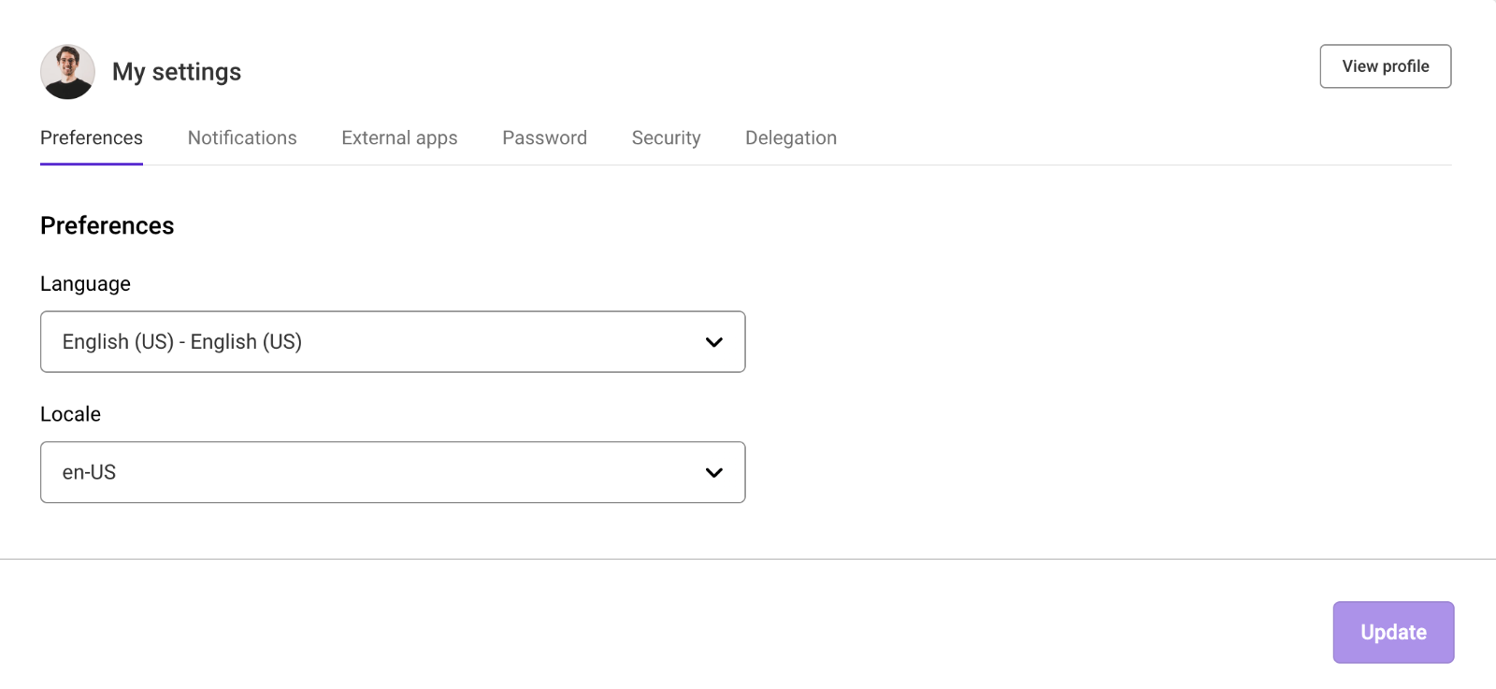
Task: Select the Password tab
Action: tap(544, 138)
